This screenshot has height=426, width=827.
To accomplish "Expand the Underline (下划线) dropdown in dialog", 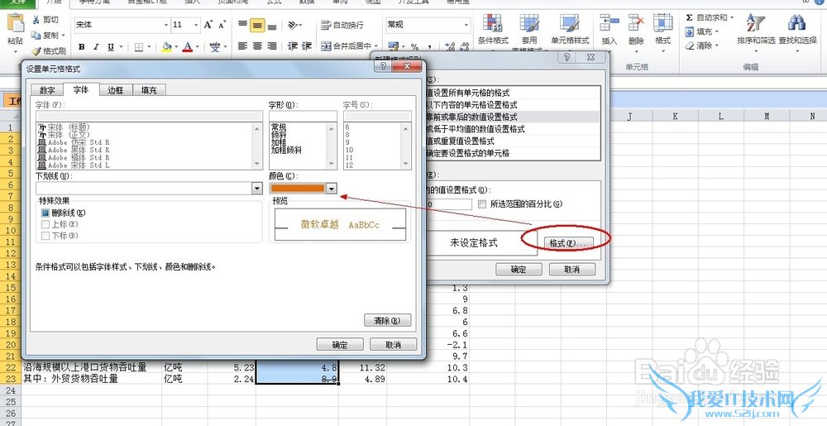I will coord(257,188).
